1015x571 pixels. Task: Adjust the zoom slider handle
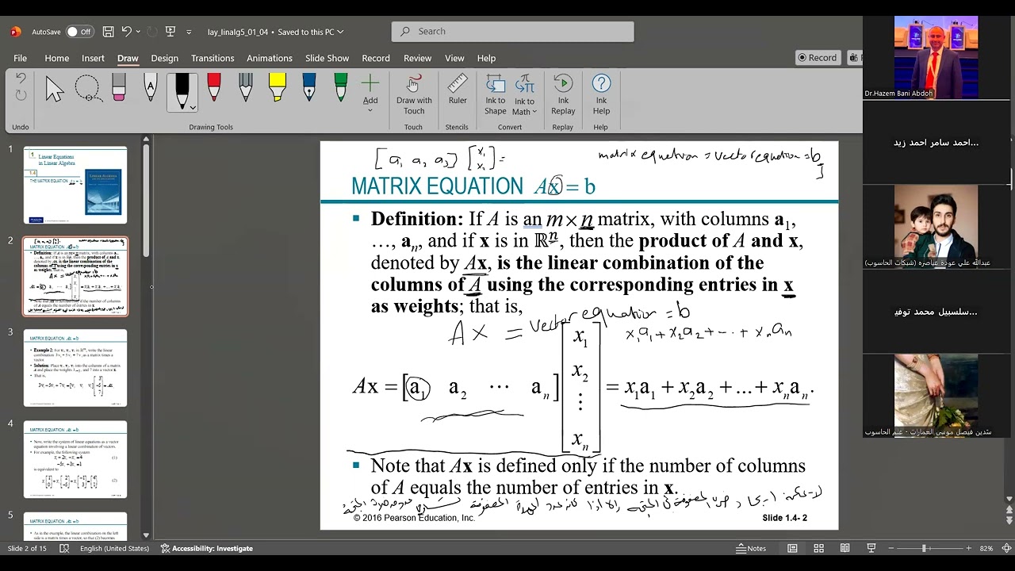tap(924, 548)
